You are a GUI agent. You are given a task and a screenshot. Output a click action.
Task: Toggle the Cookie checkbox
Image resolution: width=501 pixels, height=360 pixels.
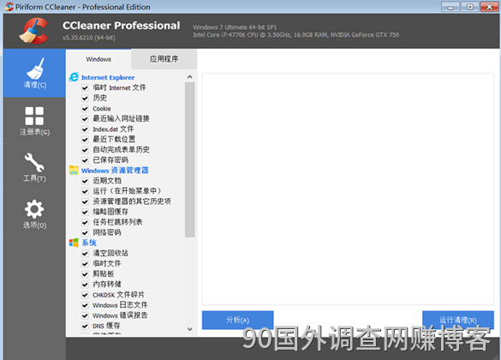click(x=85, y=109)
